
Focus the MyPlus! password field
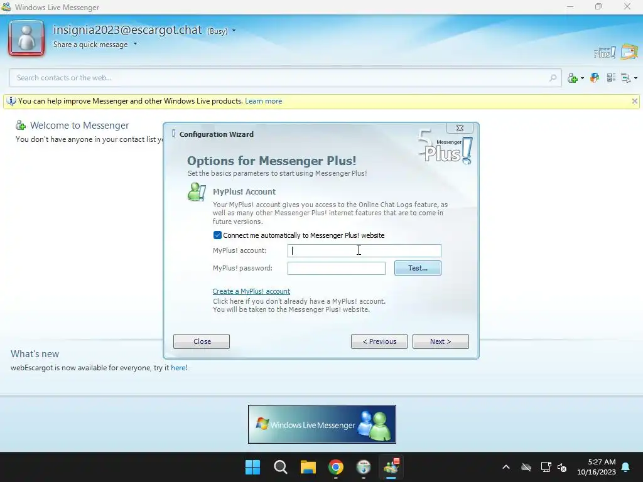337,268
